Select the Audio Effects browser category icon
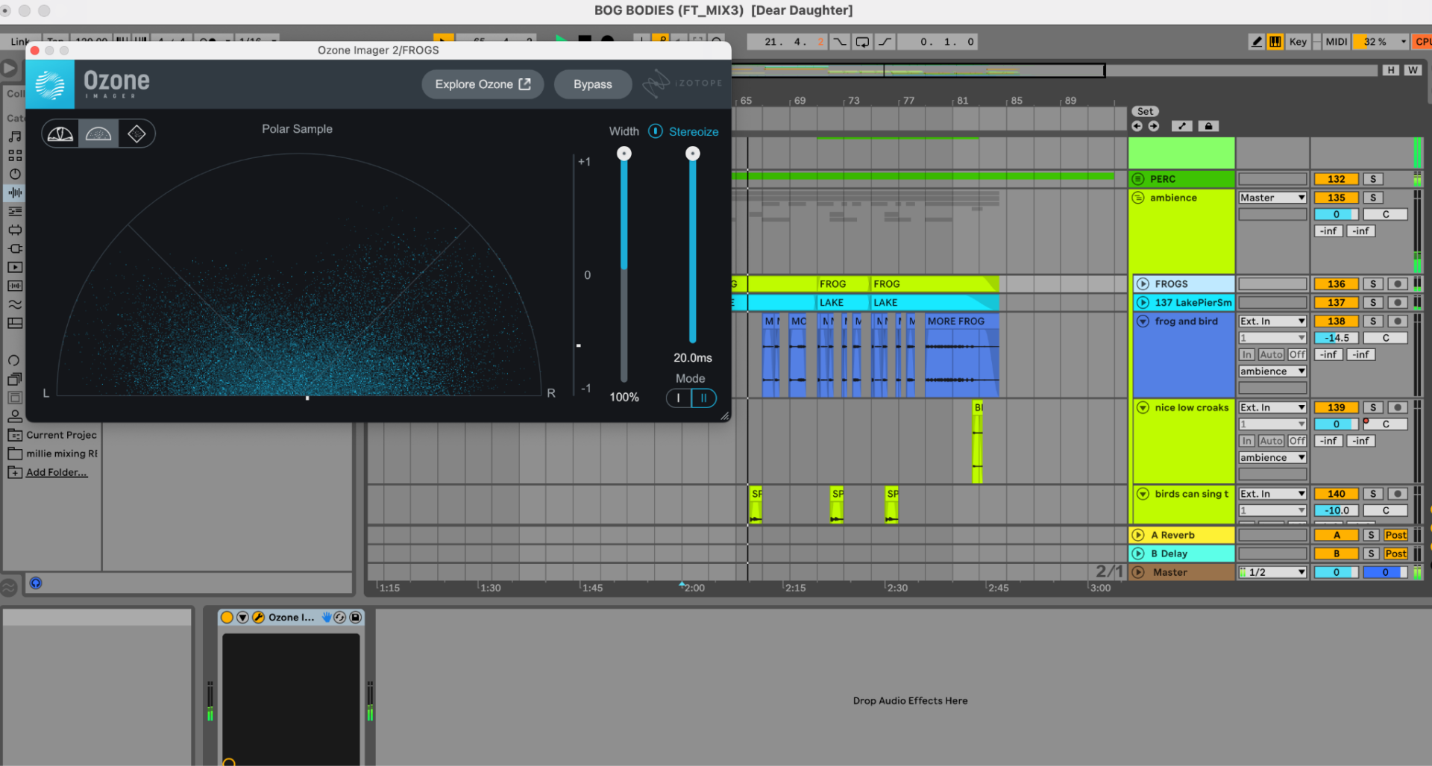This screenshot has width=1432, height=766. (15, 192)
